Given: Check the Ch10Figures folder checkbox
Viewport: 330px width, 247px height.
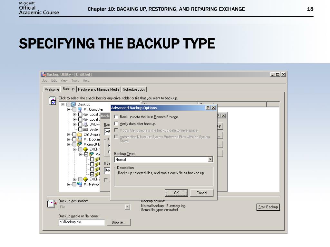Looking at the screenshot, I should [x=74, y=134].
